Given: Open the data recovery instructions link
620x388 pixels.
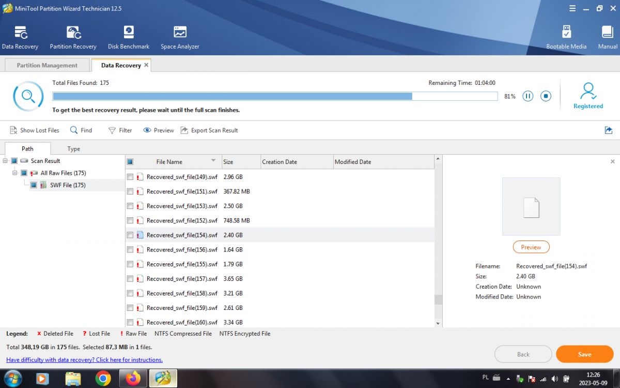Looking at the screenshot, I should (x=84, y=360).
